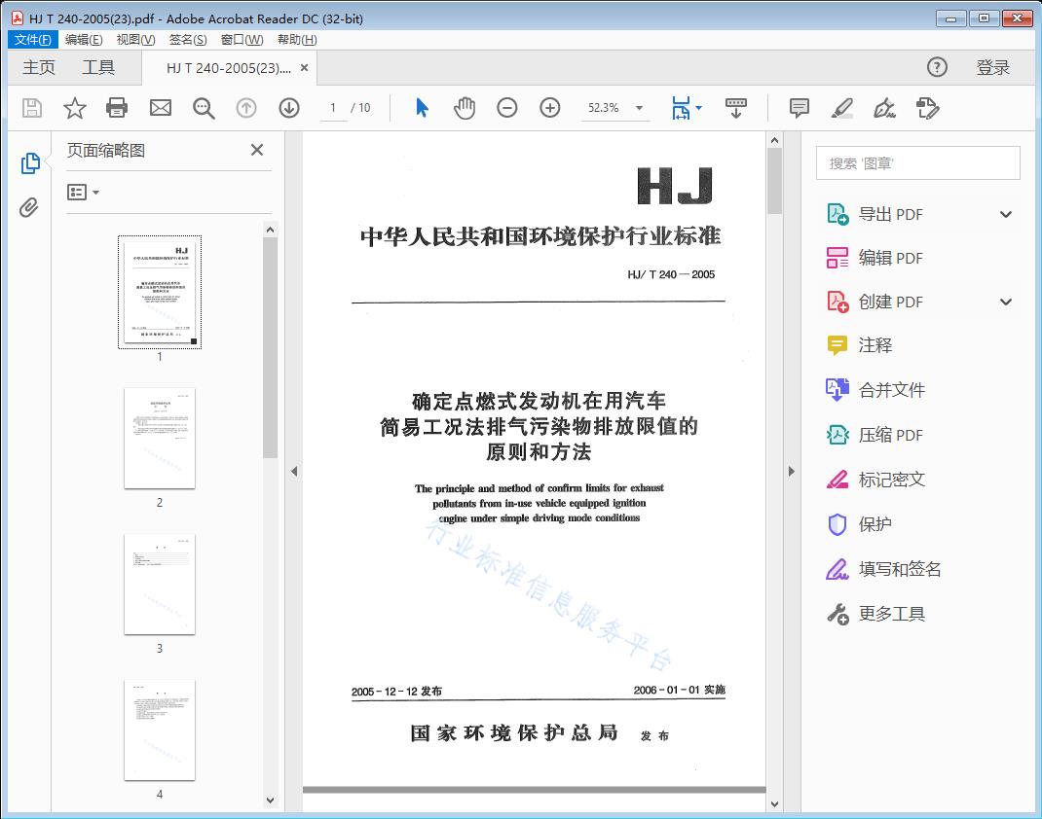Expand the 创建 PDF chevron

click(x=1005, y=302)
